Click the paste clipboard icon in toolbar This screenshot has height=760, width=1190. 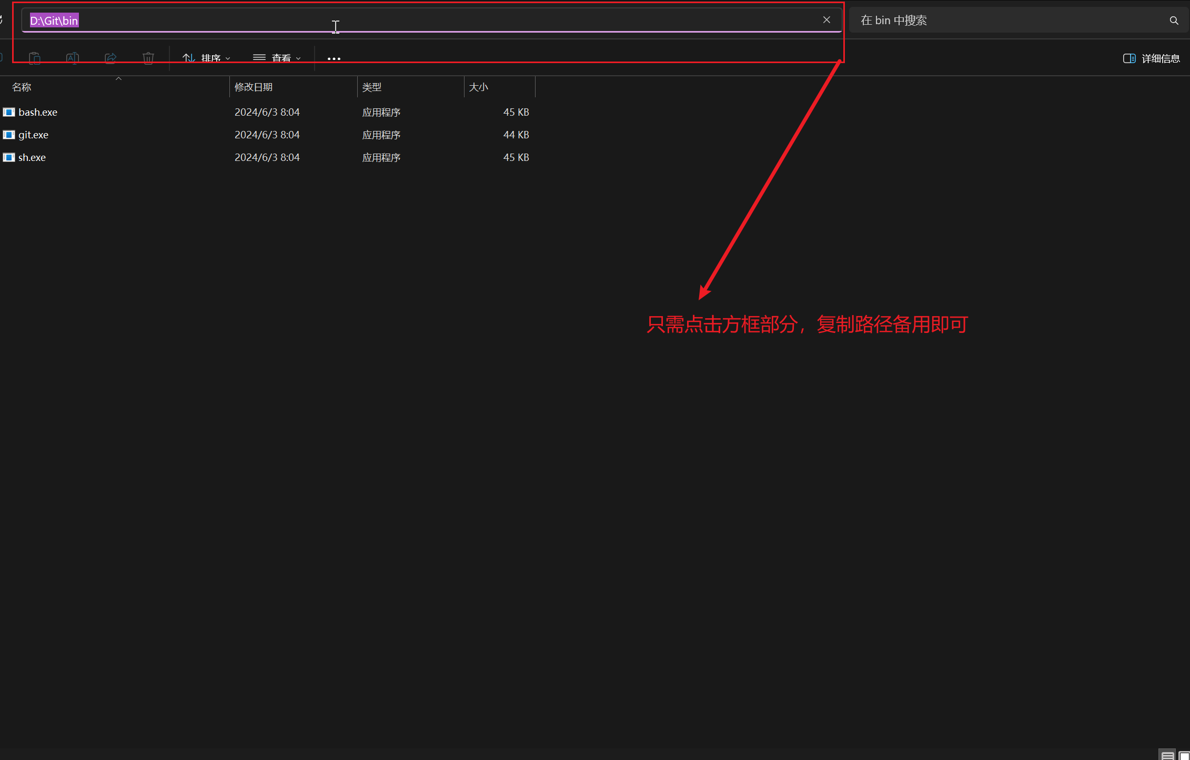coord(35,58)
